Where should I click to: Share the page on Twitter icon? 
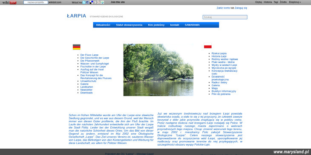pos(84,3)
